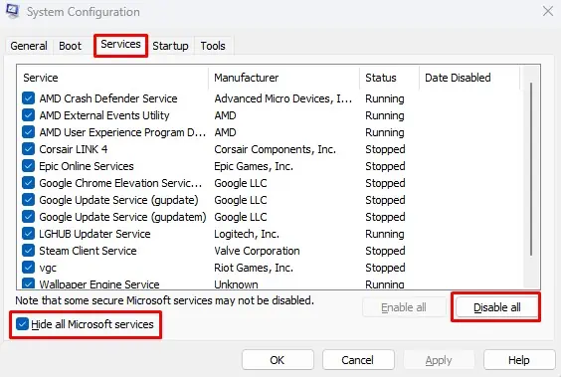
Task: Uncheck LGHUB Updater Service checkbox
Action: [x=28, y=233]
